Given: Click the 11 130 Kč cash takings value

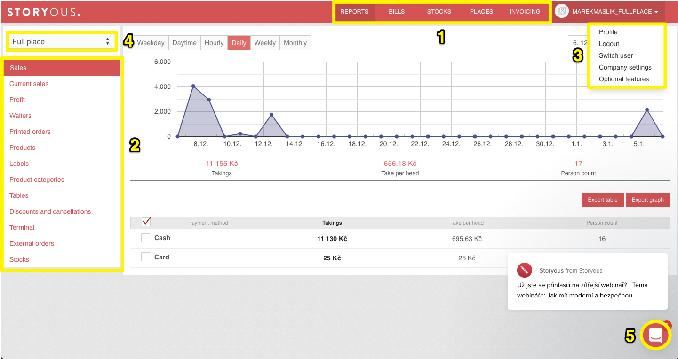Looking at the screenshot, I should tap(332, 239).
